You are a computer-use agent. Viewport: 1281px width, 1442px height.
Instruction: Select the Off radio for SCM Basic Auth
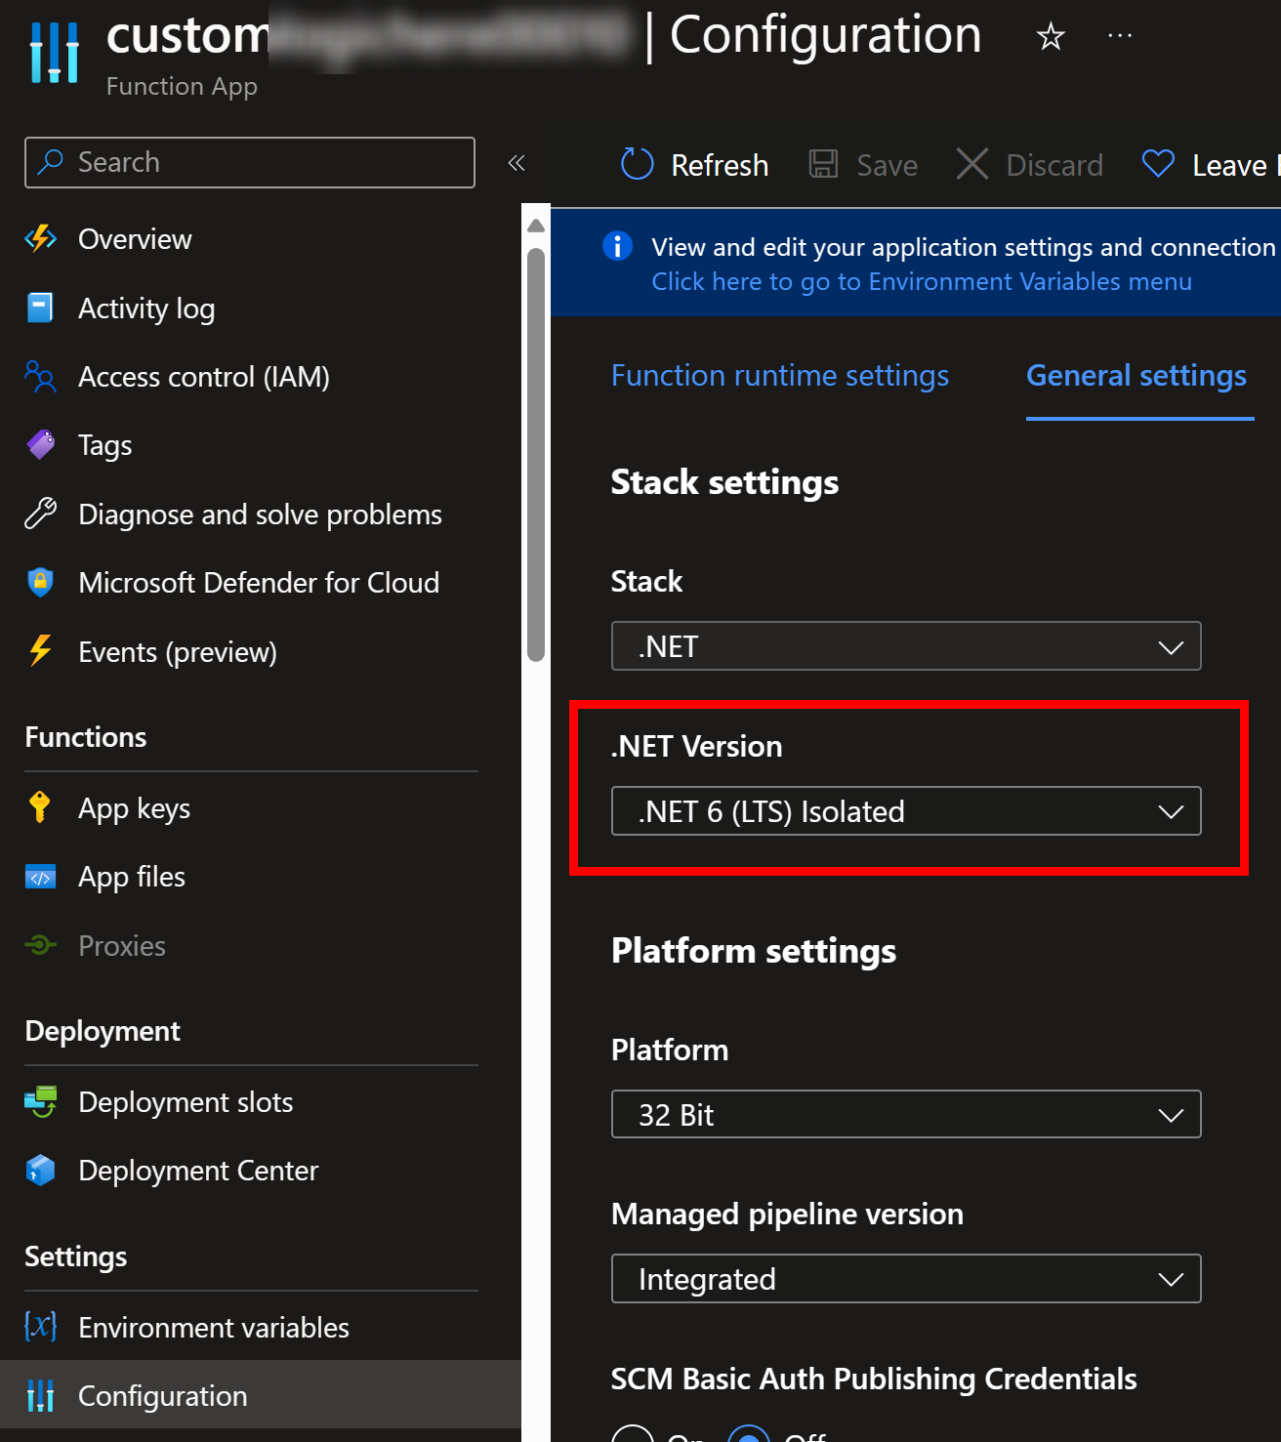tap(750, 1432)
